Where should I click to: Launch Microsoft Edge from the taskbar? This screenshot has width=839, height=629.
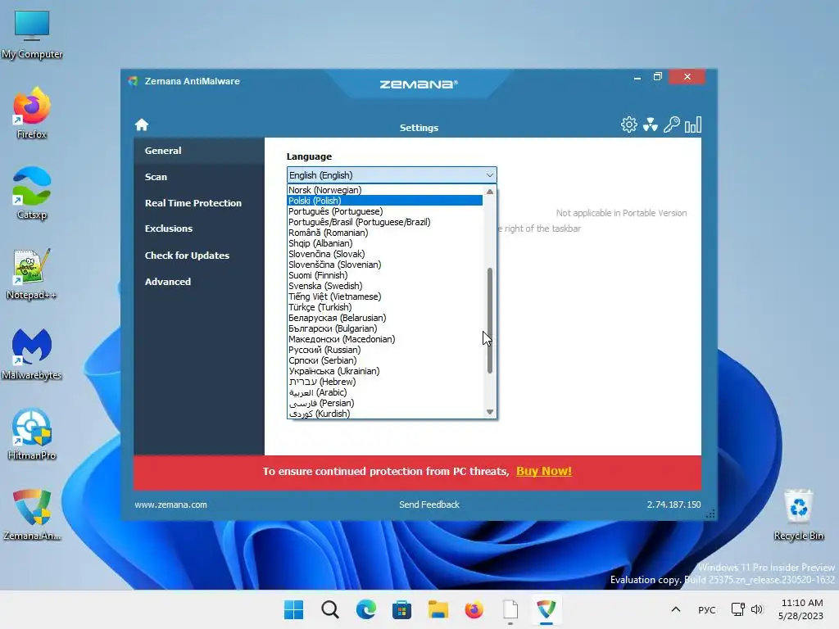365,609
